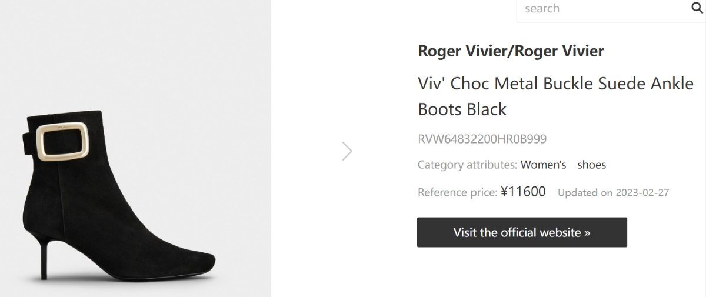706x297 pixels.
Task: Advance to next product image arrow
Action: coord(347,151)
